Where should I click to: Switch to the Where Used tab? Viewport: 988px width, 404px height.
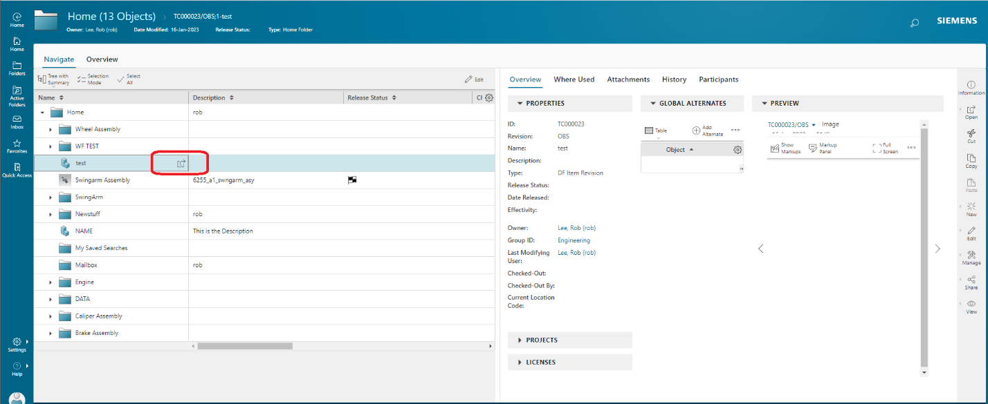tap(574, 79)
